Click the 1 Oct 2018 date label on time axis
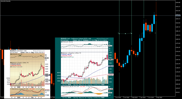Screen dimensions: 182x99 coord(126,97)
